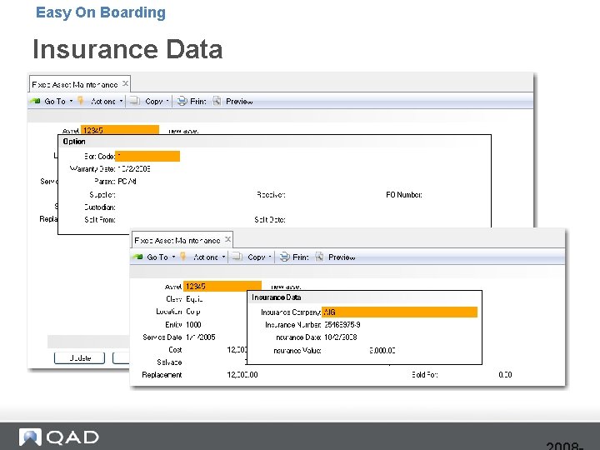
Task: Click Class value Equip in front window
Action: pyautogui.click(x=194, y=299)
